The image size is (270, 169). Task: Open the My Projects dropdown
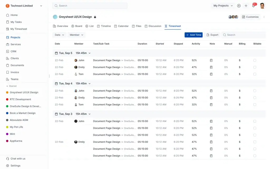pos(223,6)
